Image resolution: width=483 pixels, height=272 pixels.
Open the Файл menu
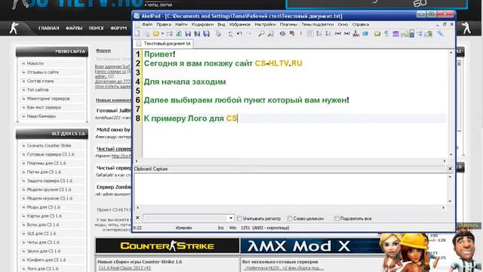[147, 24]
